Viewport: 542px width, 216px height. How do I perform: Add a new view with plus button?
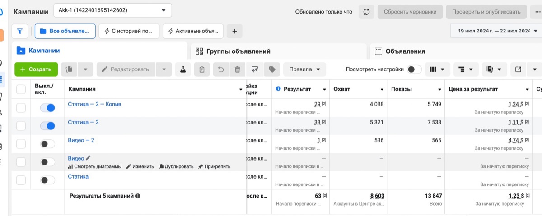[234, 31]
